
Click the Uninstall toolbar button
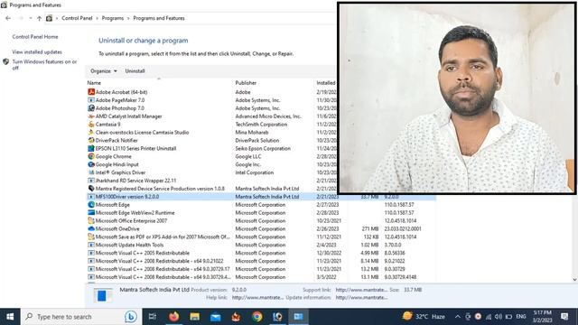pos(135,70)
